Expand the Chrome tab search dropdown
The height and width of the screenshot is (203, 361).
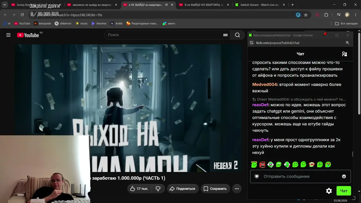coord(5,5)
